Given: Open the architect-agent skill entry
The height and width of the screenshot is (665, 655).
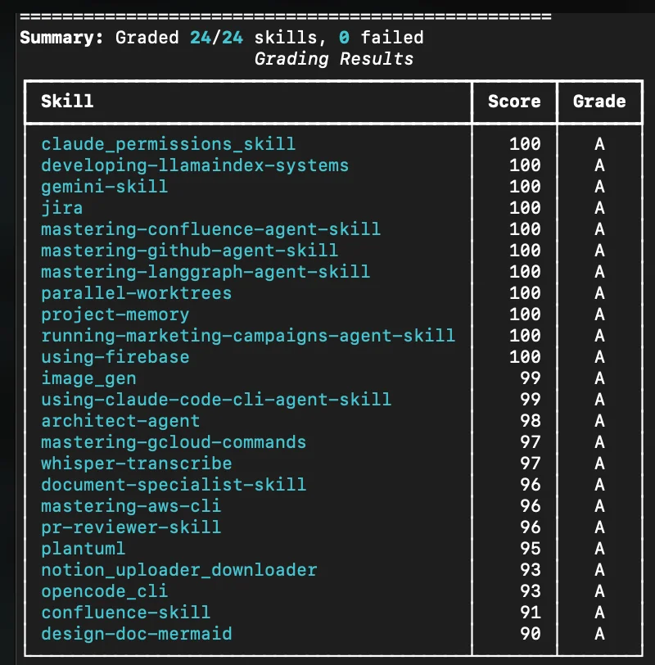Looking at the screenshot, I should 120,421.
